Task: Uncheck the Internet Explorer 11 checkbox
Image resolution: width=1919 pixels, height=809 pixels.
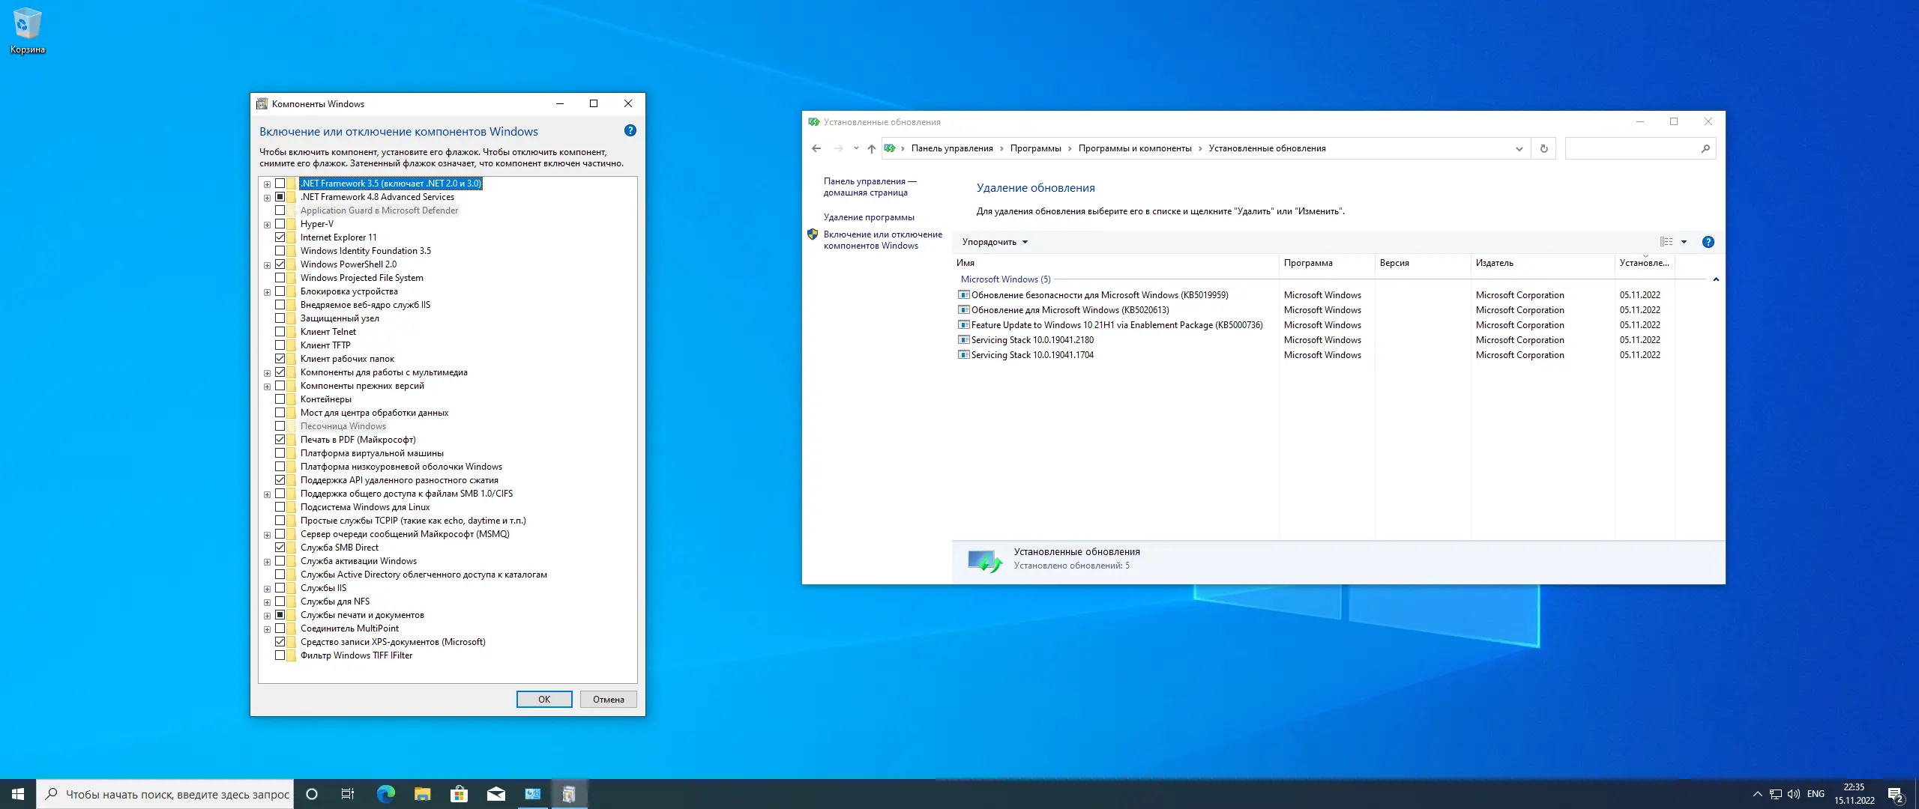Action: tap(280, 237)
